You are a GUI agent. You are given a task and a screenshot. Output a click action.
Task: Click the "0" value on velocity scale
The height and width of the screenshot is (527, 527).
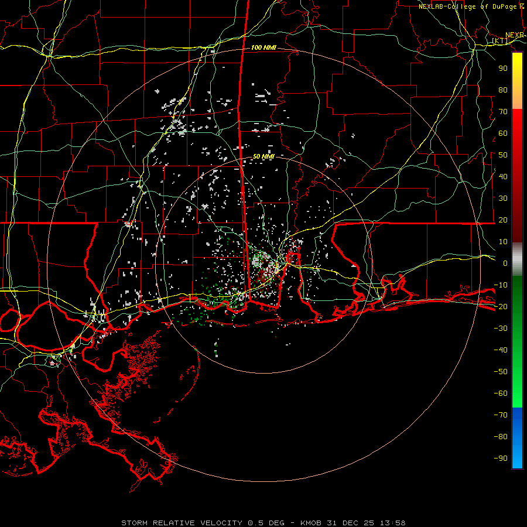(x=505, y=263)
